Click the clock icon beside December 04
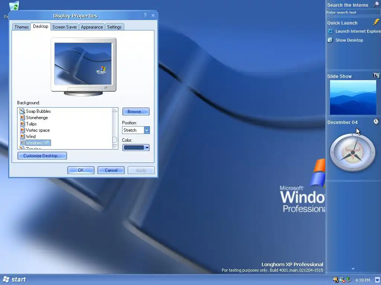381x285 pixels. 376,121
